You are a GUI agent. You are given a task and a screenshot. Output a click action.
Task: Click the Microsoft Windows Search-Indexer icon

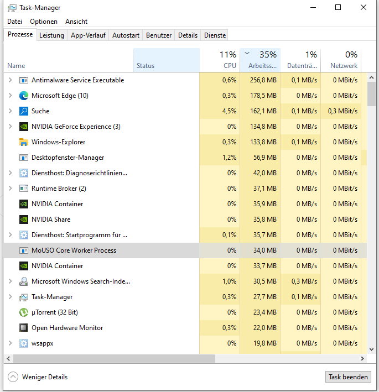pyautogui.click(x=24, y=281)
